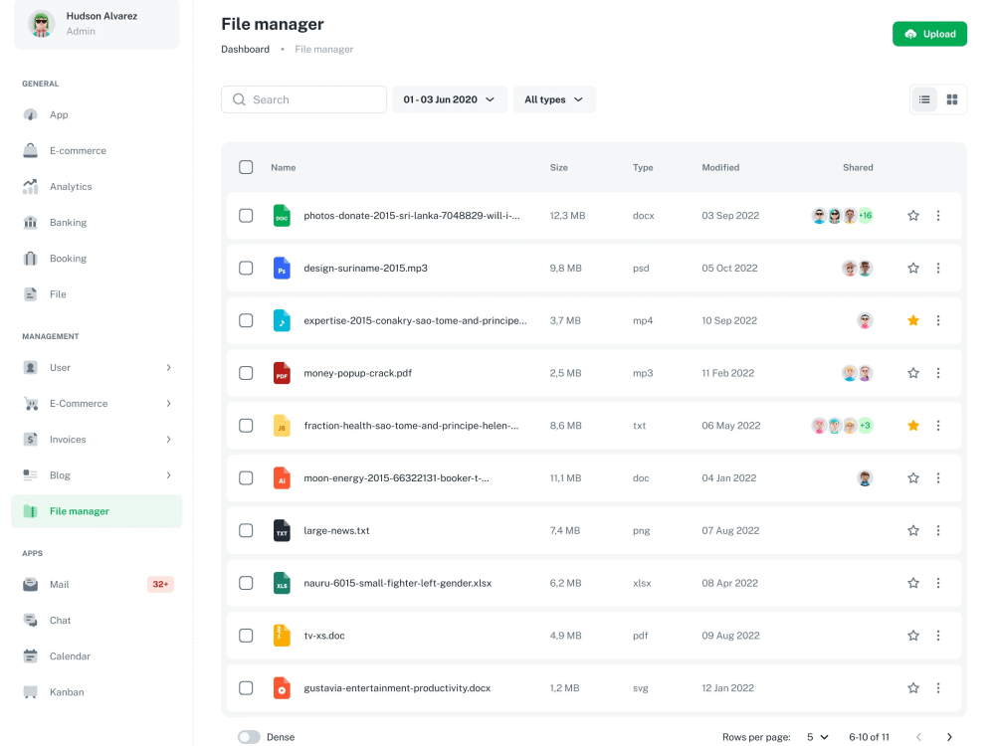Star tv-xs.doc
995x746 pixels.
click(x=913, y=636)
